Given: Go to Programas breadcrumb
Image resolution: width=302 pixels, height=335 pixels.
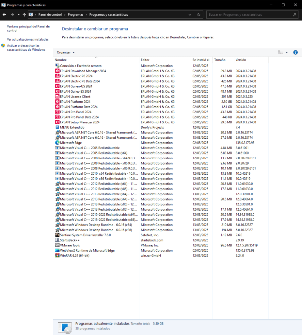Looking at the screenshot, I should 75,14.
